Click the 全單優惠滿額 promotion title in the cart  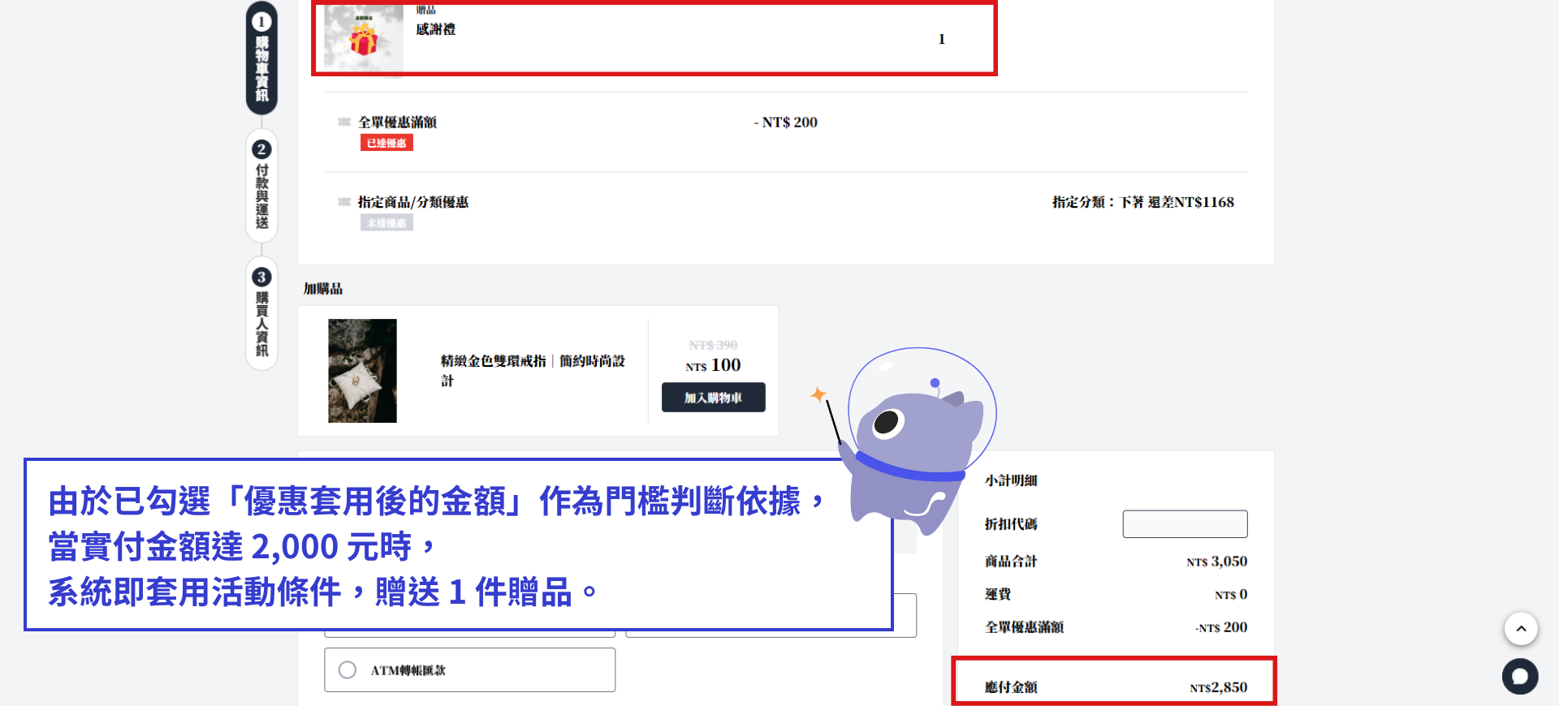pos(398,123)
